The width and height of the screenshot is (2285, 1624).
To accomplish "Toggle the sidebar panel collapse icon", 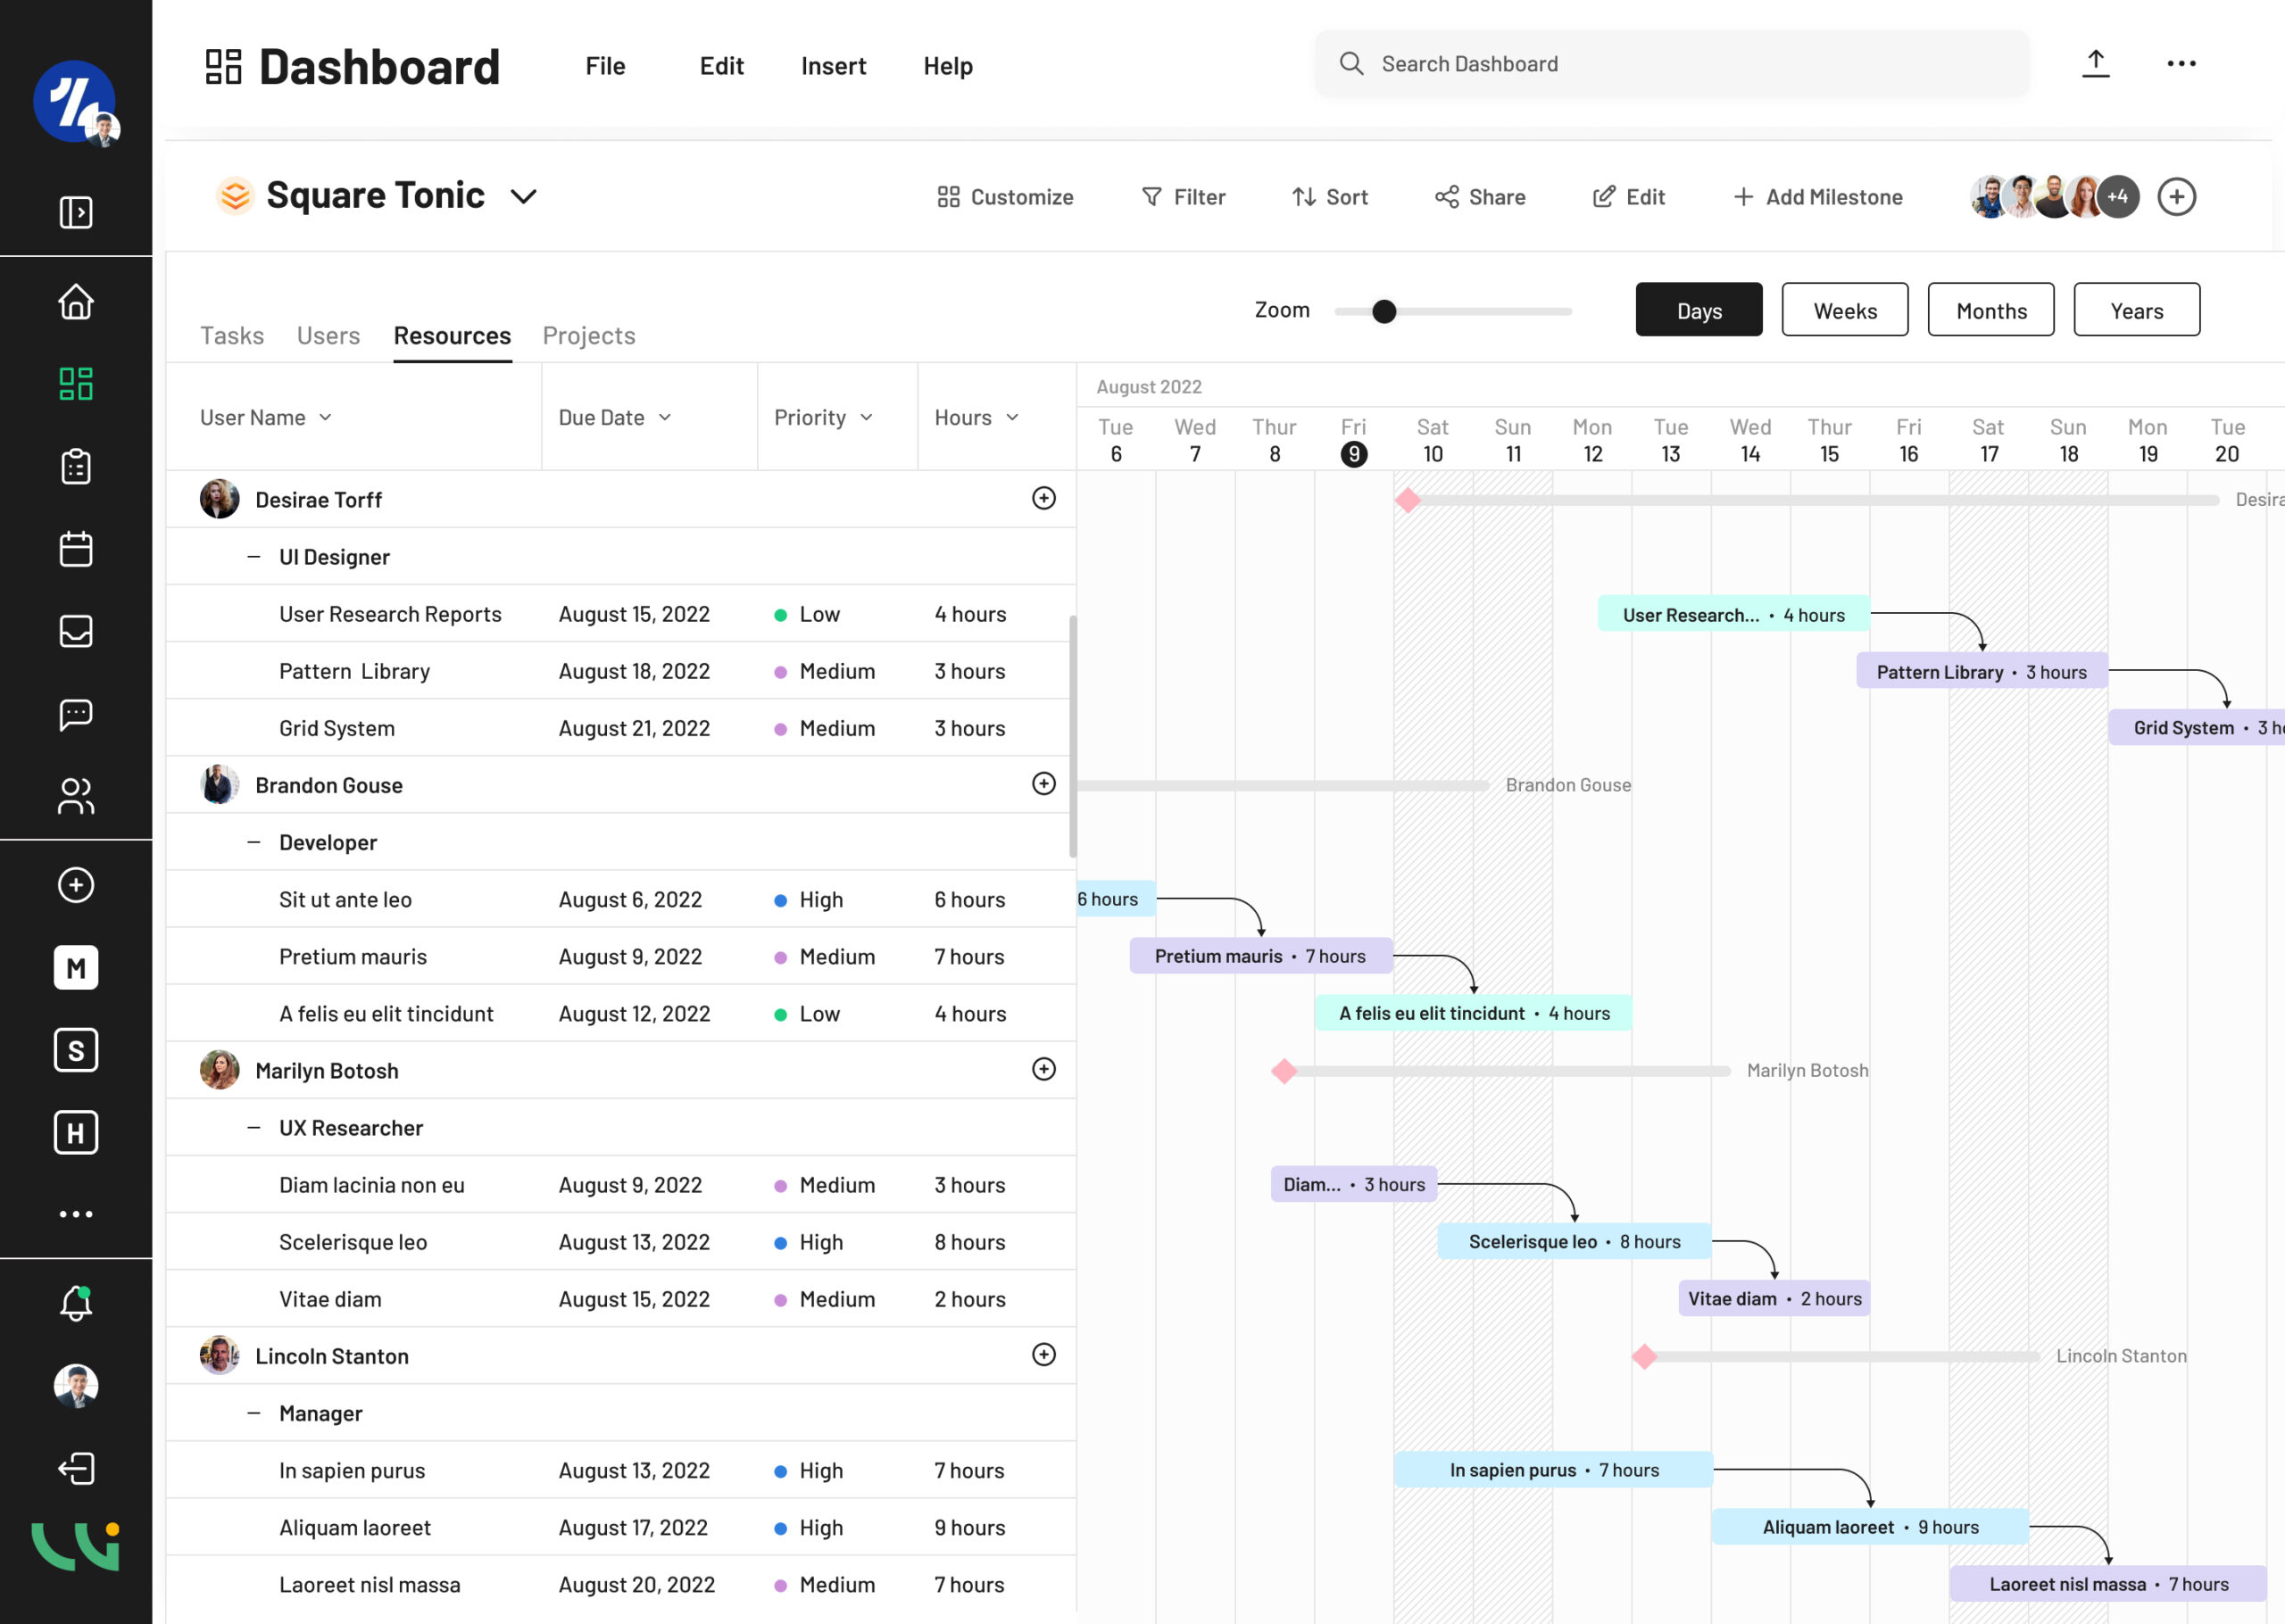I will pos(76,212).
